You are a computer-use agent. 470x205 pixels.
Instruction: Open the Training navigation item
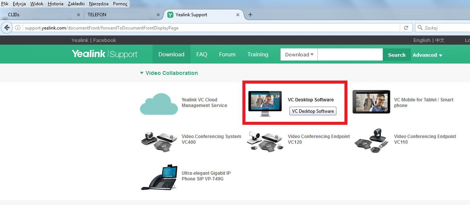click(258, 54)
